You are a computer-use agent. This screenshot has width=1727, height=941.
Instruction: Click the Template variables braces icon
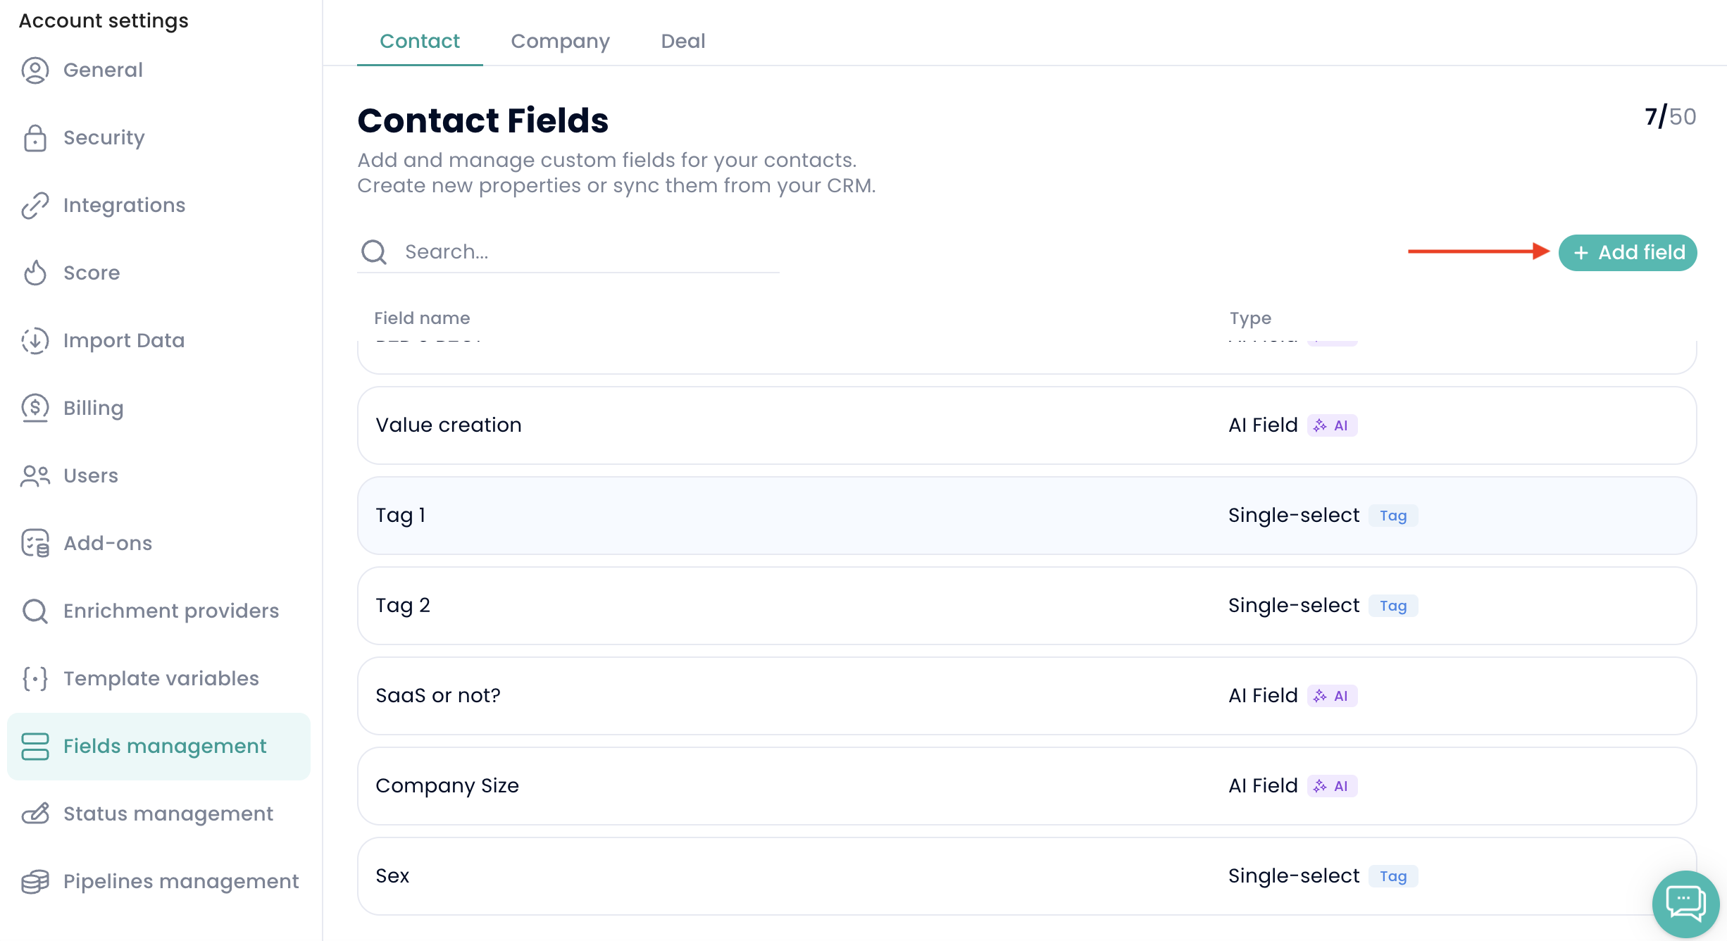35,679
